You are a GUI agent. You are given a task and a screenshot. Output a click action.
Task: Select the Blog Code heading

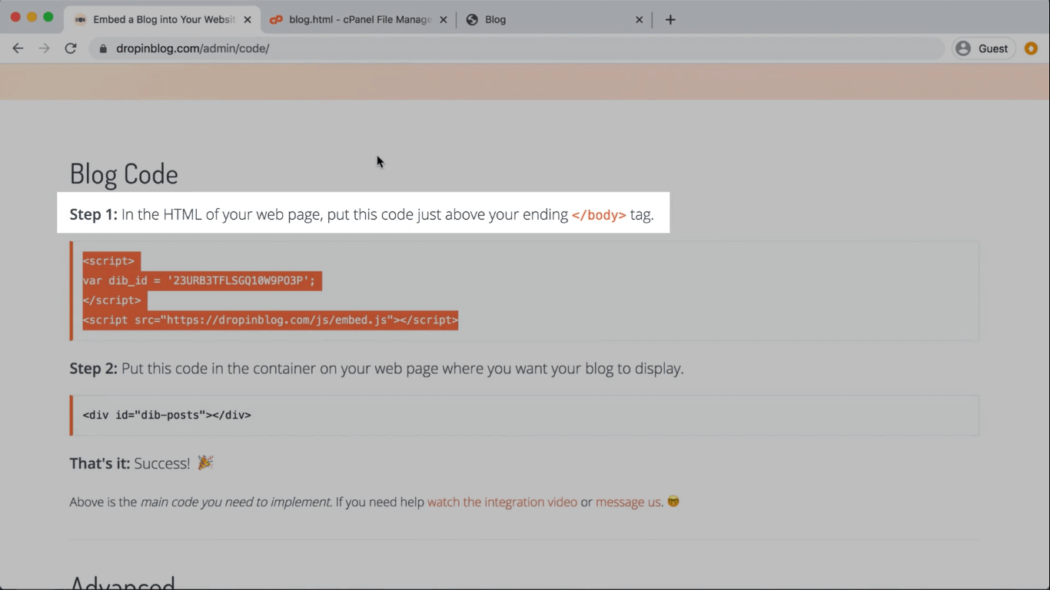tap(124, 174)
